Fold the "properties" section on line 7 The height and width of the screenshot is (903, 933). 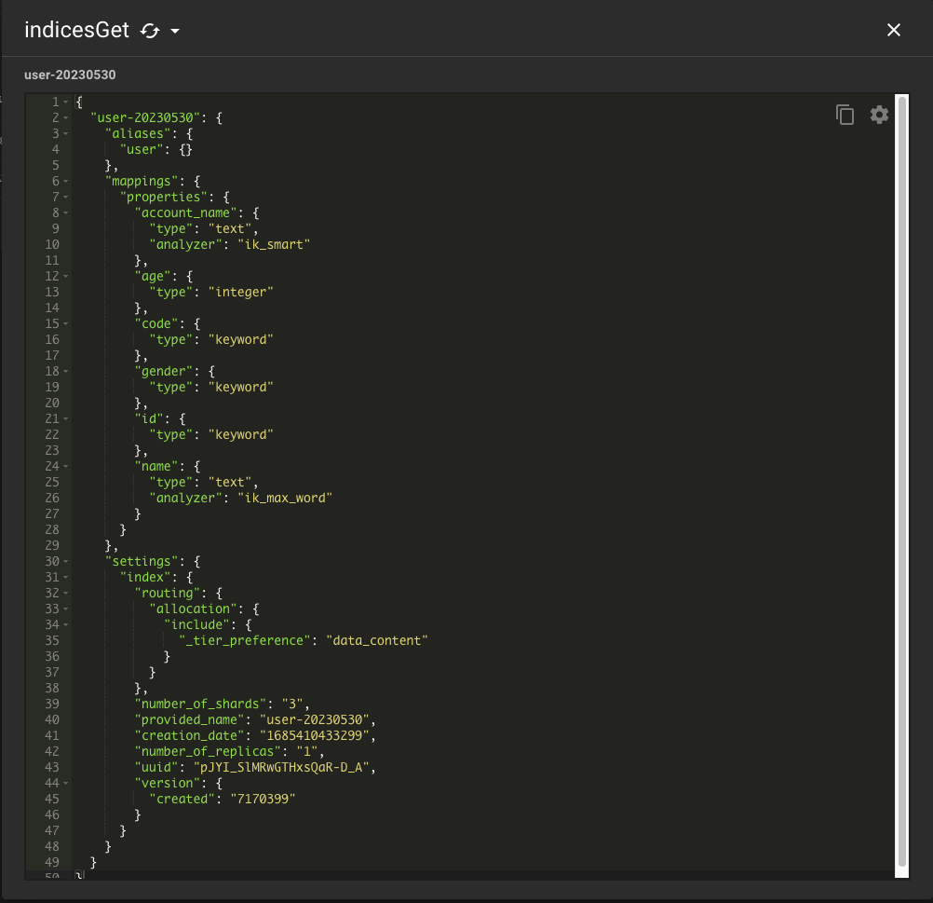pyautogui.click(x=66, y=198)
